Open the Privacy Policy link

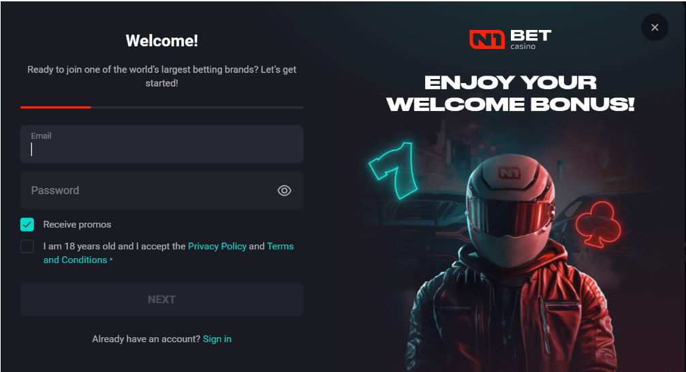tap(217, 247)
